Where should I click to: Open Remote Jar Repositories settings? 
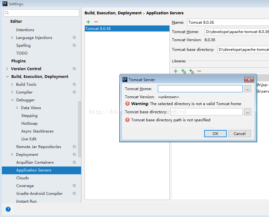click(39, 147)
